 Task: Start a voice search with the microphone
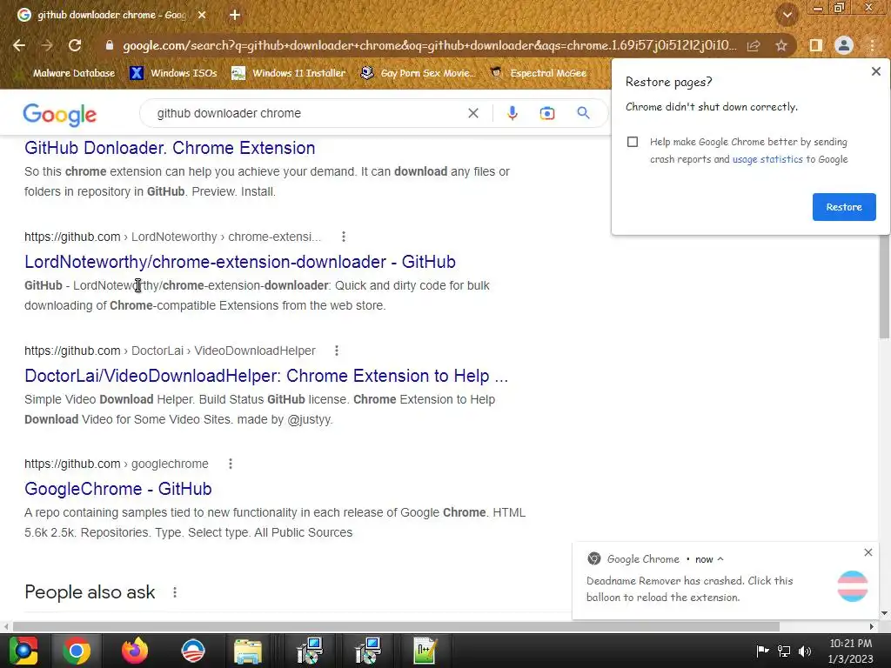pos(512,113)
